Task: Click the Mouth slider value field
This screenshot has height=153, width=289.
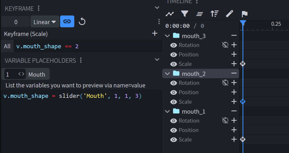Action: pyautogui.click(x=10, y=75)
